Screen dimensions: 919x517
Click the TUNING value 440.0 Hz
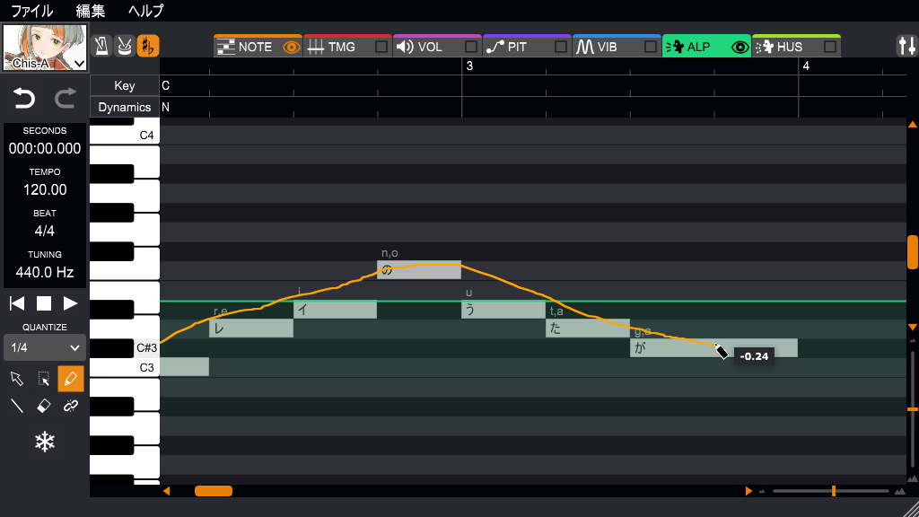(x=45, y=272)
